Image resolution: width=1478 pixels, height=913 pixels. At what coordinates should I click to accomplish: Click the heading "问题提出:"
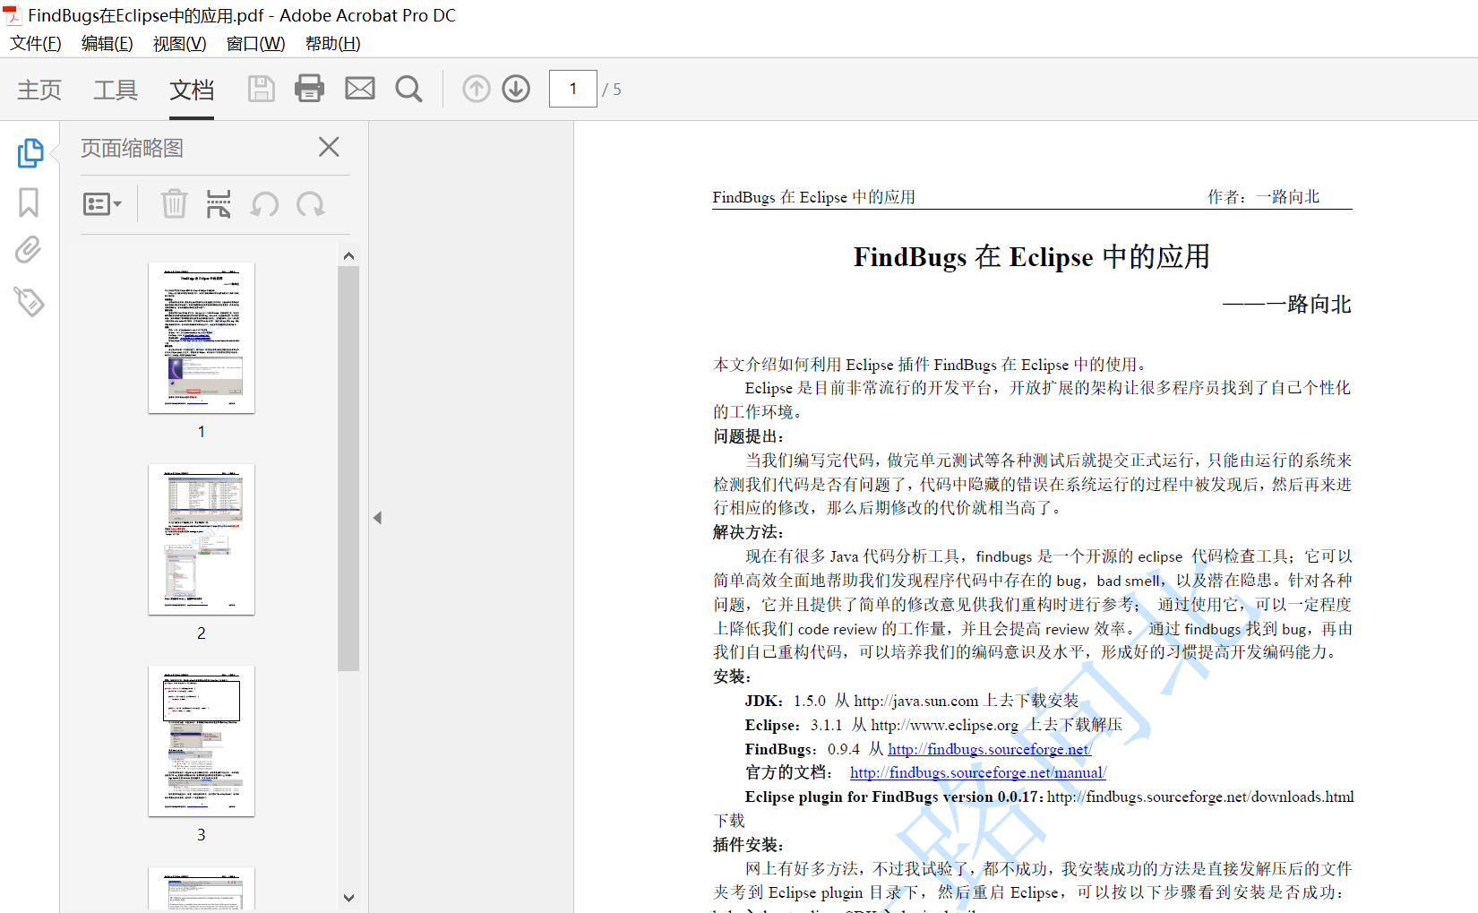[749, 436]
